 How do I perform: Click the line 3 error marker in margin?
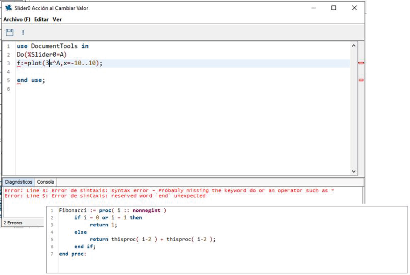click(361, 63)
